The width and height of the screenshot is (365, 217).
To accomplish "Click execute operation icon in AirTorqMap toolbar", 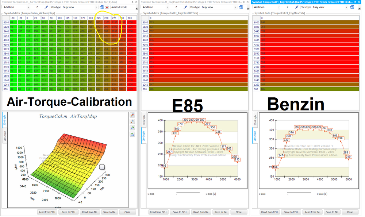I will point(46,7).
